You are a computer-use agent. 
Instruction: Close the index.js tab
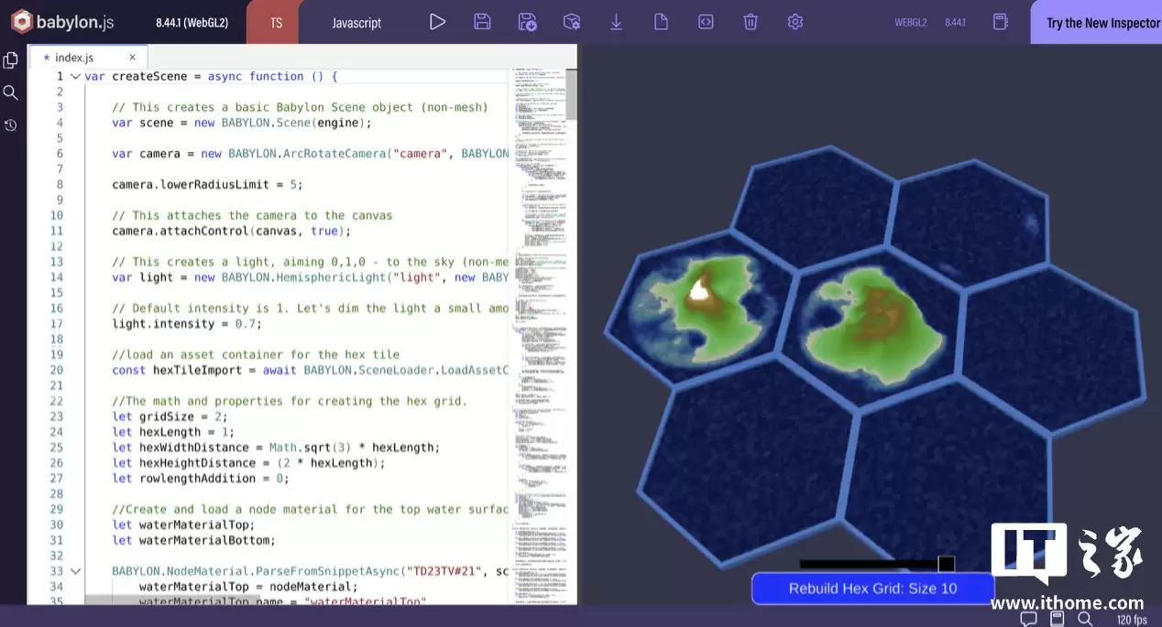[x=133, y=57]
